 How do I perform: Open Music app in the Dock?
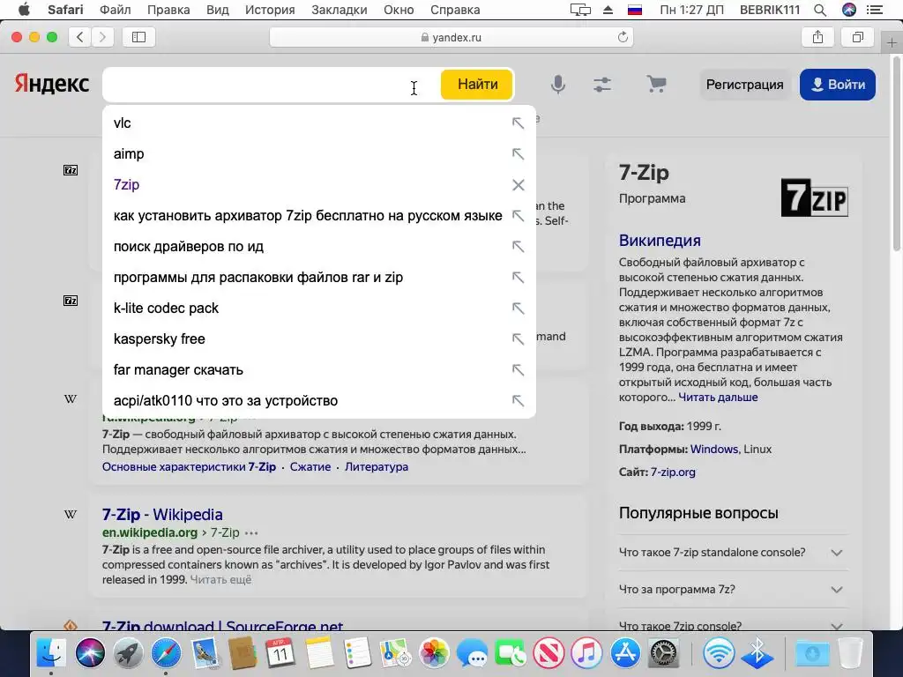click(x=586, y=653)
